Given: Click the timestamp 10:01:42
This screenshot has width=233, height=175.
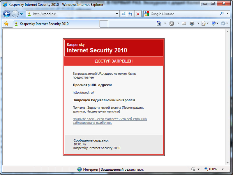Looking at the screenshot, I should tap(80, 144).
